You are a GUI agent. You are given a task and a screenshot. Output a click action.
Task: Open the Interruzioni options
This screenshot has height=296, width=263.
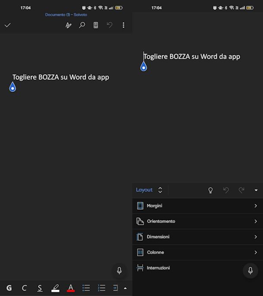pos(197,267)
